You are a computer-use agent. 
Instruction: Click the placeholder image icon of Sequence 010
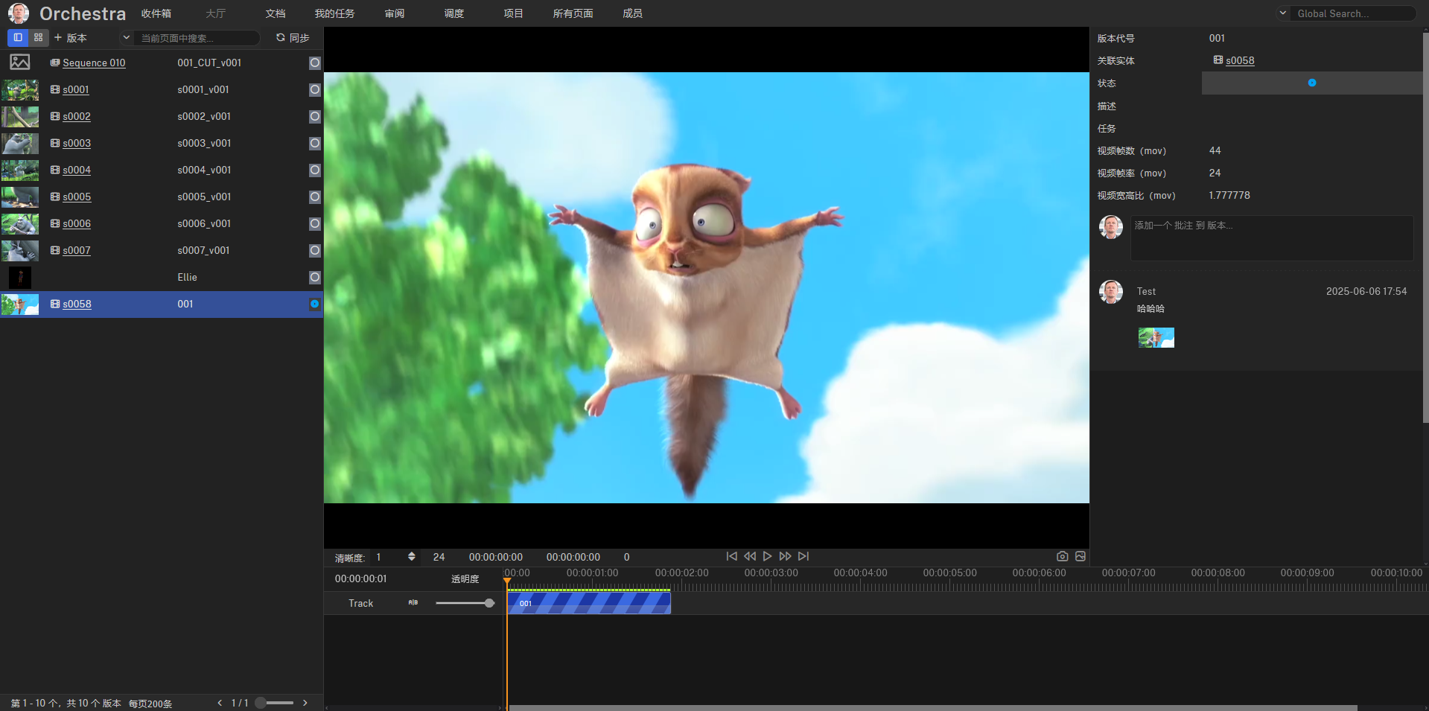pyautogui.click(x=20, y=63)
